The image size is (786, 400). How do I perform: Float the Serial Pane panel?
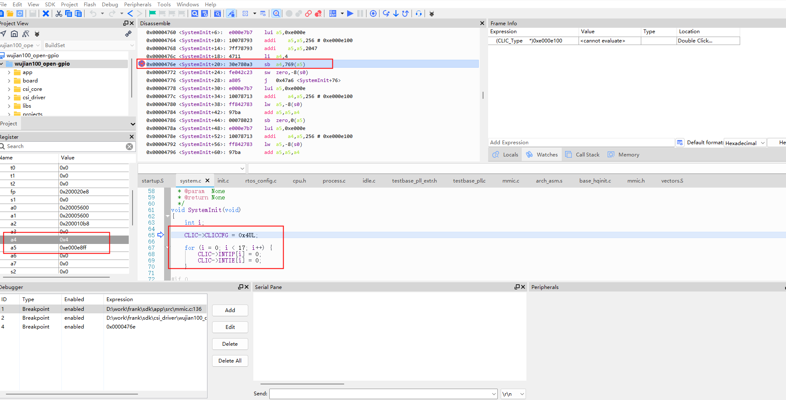(x=517, y=287)
